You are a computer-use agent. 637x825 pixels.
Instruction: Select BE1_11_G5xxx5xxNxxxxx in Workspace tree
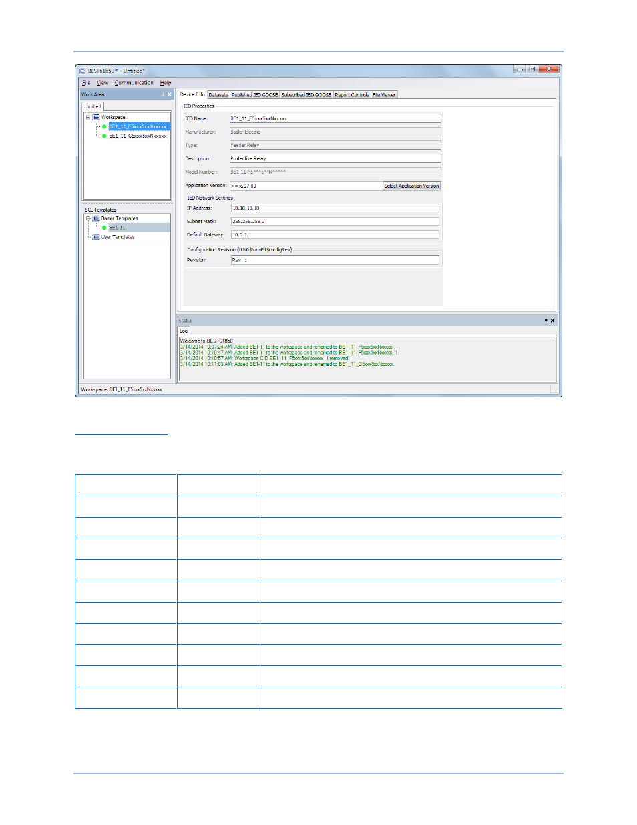[x=138, y=136]
